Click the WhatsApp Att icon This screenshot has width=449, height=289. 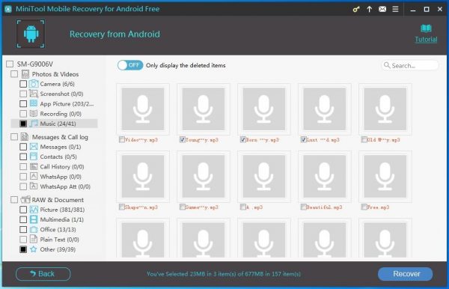tap(34, 186)
